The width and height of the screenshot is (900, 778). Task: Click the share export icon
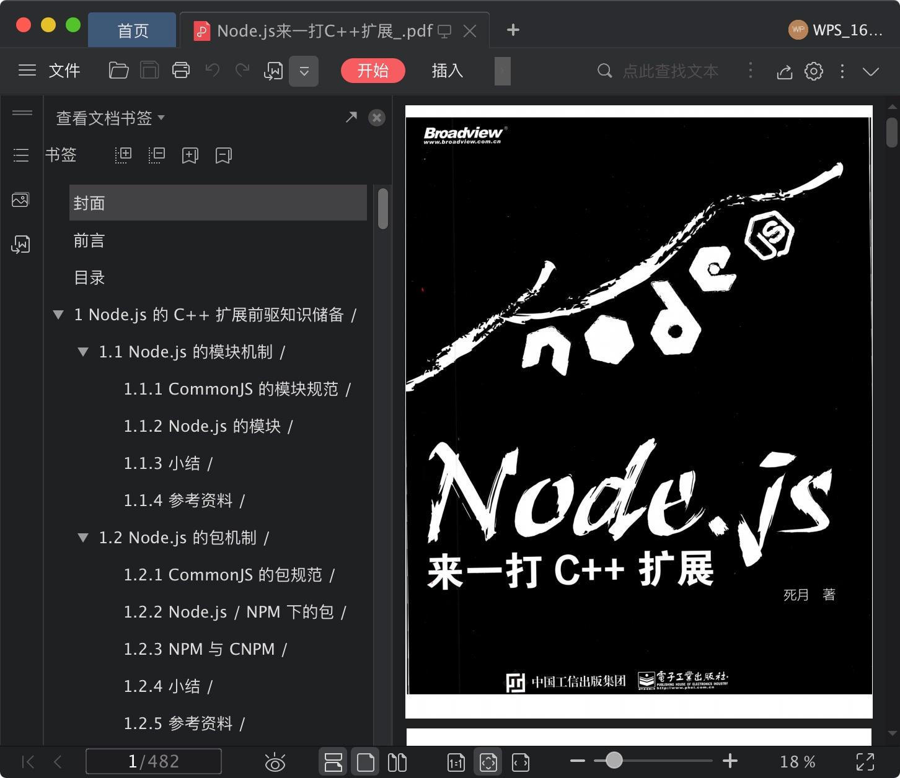[x=785, y=71]
